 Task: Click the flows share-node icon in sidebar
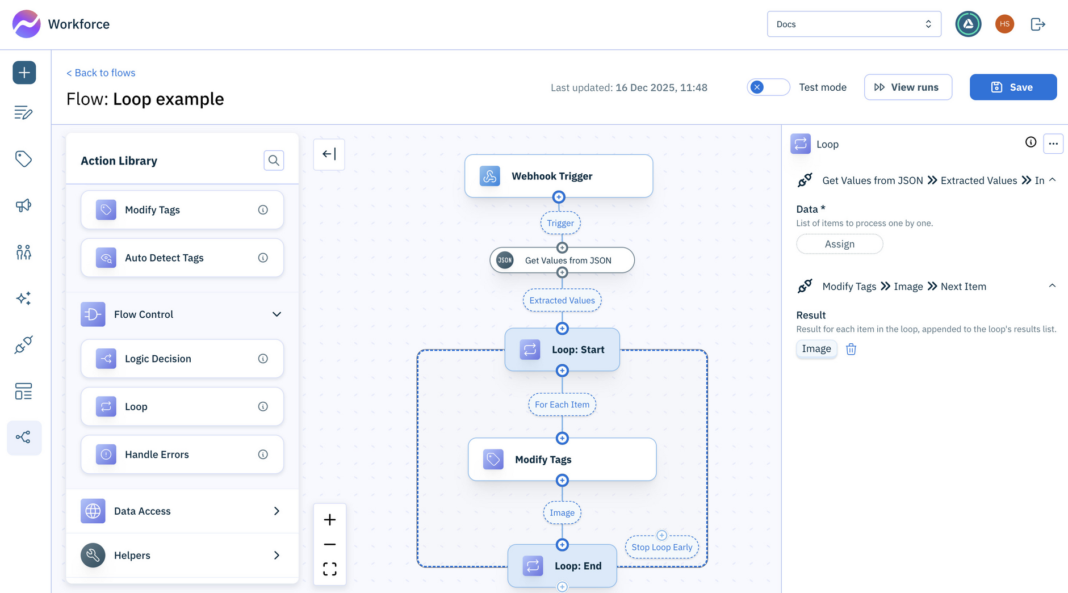(23, 437)
